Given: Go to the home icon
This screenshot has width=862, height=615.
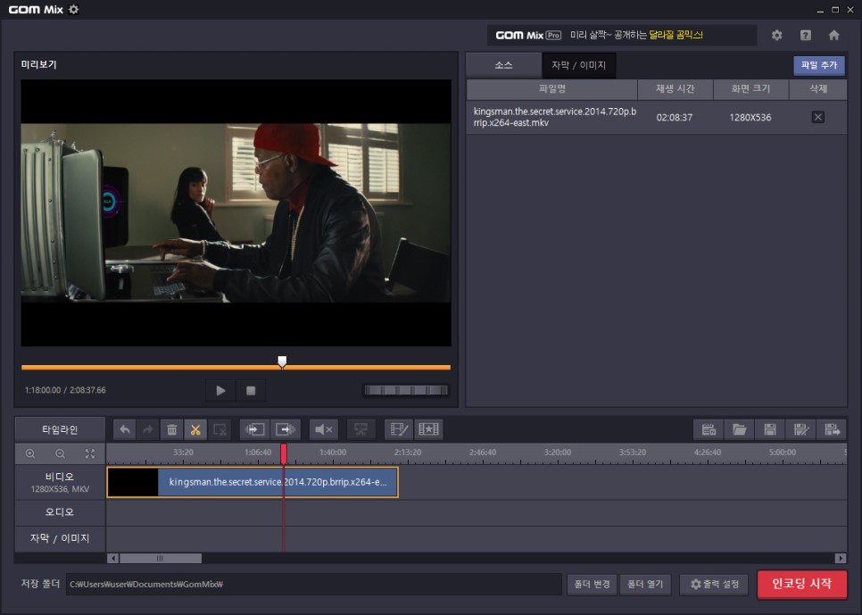Looking at the screenshot, I should click(834, 35).
